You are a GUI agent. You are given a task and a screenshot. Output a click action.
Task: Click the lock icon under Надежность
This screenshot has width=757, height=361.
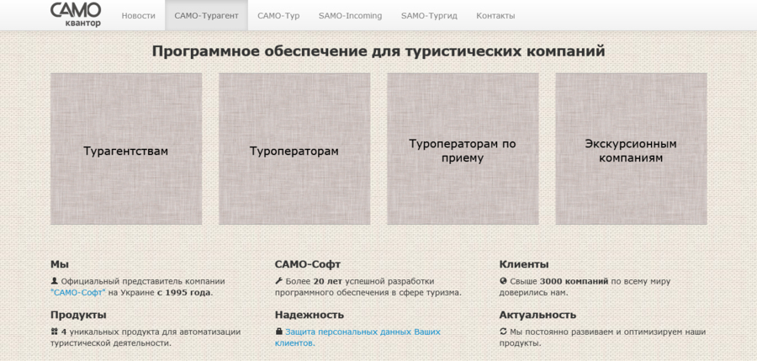278,332
